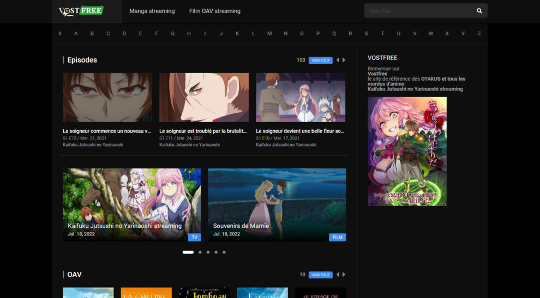Filter anime by letter A
This screenshot has height=298, width=540.
pyautogui.click(x=76, y=33)
